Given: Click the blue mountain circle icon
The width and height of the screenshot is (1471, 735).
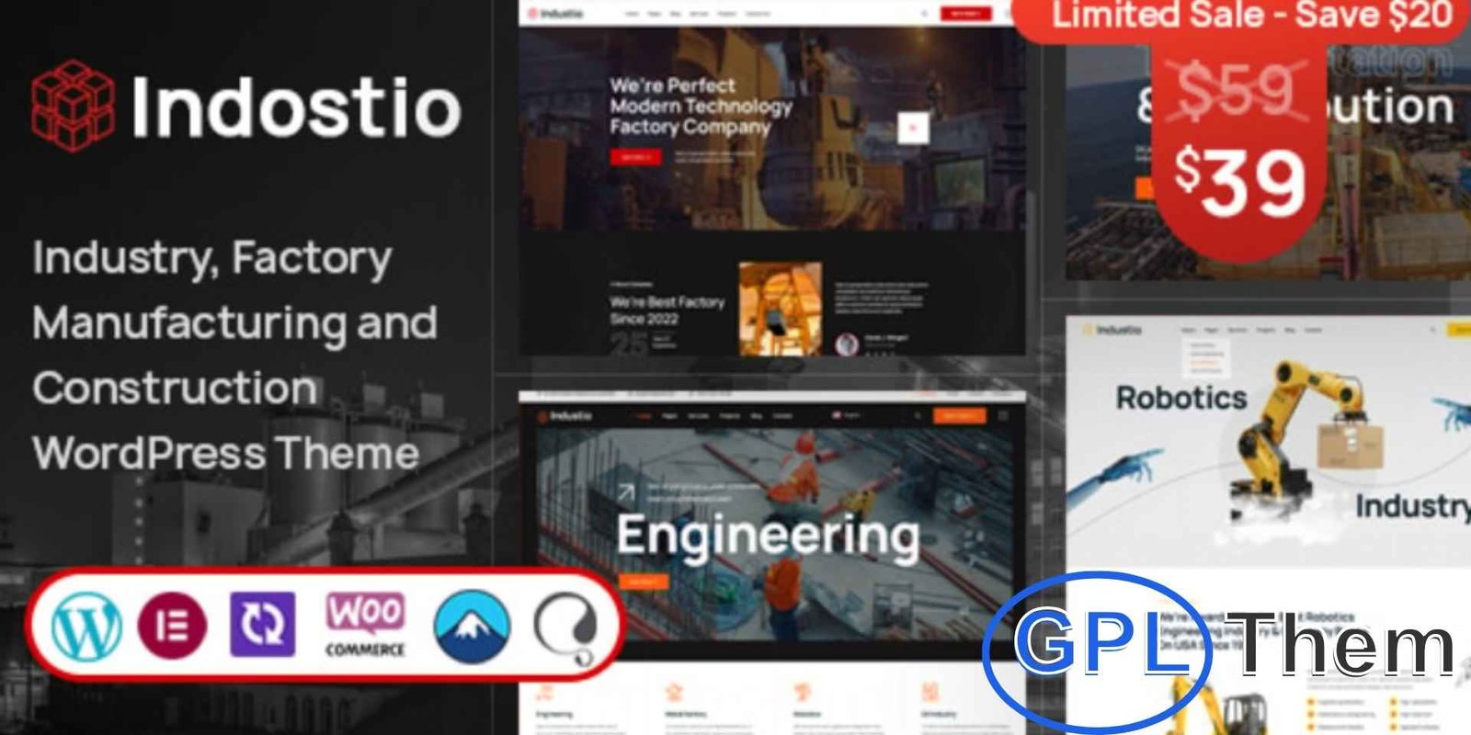Looking at the screenshot, I should click(472, 627).
